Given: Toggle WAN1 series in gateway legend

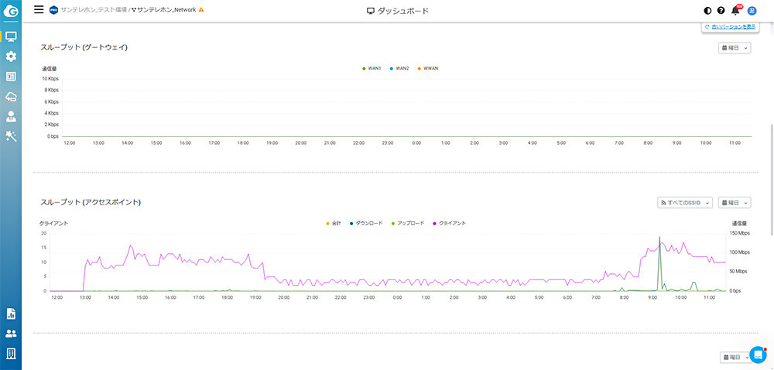Looking at the screenshot, I should point(372,68).
